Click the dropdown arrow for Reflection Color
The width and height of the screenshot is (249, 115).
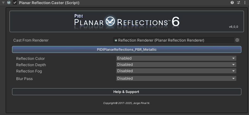(x=233, y=58)
